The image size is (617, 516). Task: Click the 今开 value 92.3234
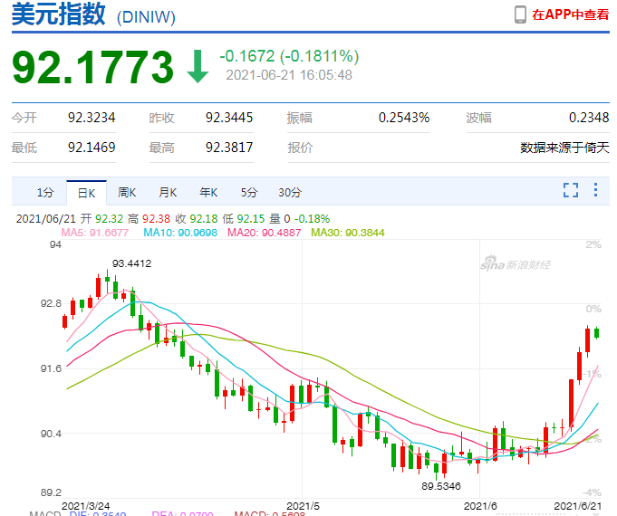pos(92,117)
